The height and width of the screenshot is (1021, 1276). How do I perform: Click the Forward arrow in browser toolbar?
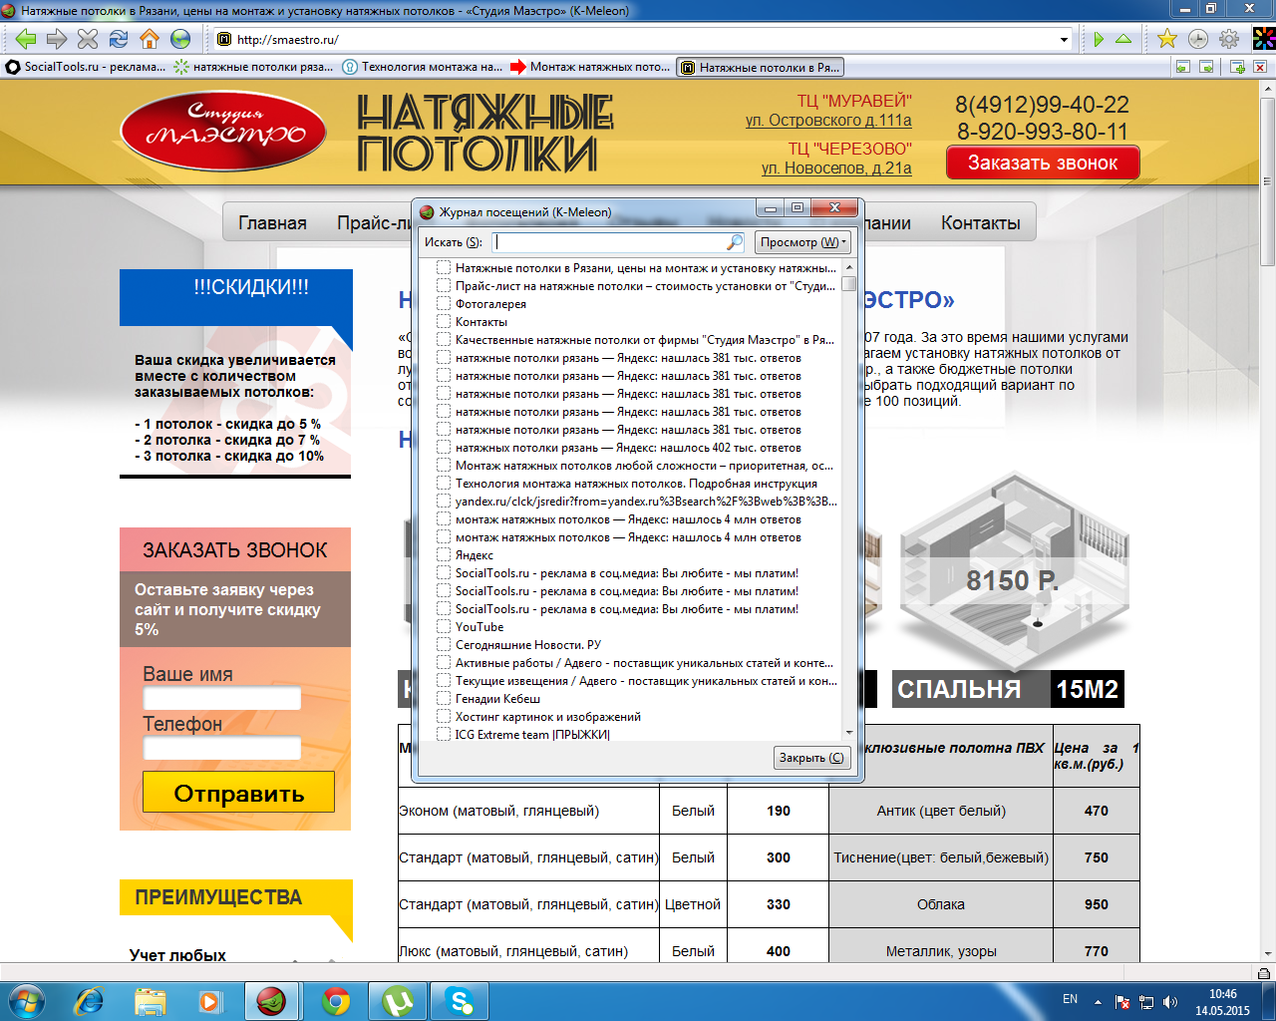pos(57,39)
